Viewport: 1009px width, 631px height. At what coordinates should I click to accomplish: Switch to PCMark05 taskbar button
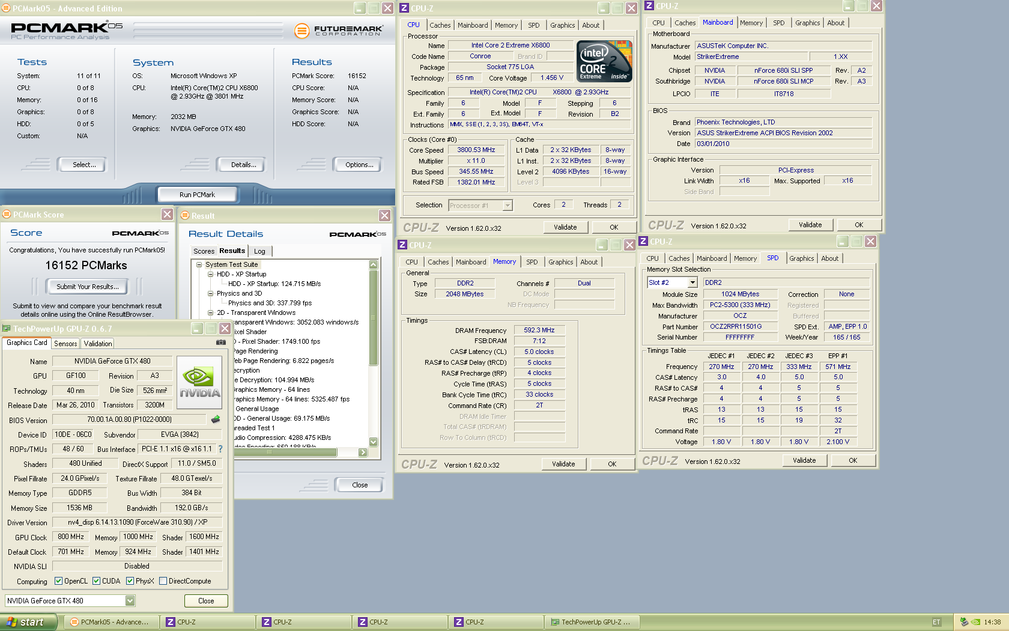coord(112,622)
